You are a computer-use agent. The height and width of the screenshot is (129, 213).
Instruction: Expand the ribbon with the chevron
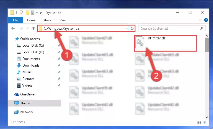pos(200,20)
